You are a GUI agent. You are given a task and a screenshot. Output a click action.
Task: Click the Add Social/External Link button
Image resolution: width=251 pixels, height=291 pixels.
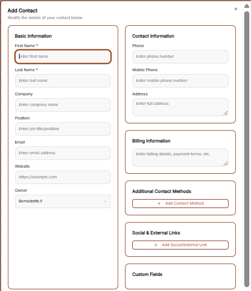(x=180, y=245)
